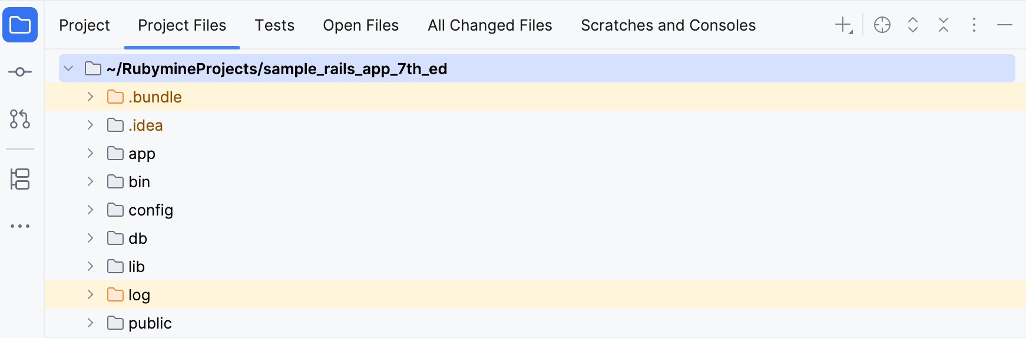Click the Select Opened File crosshair icon
Screen dimensions: 1026x338
[882, 25]
